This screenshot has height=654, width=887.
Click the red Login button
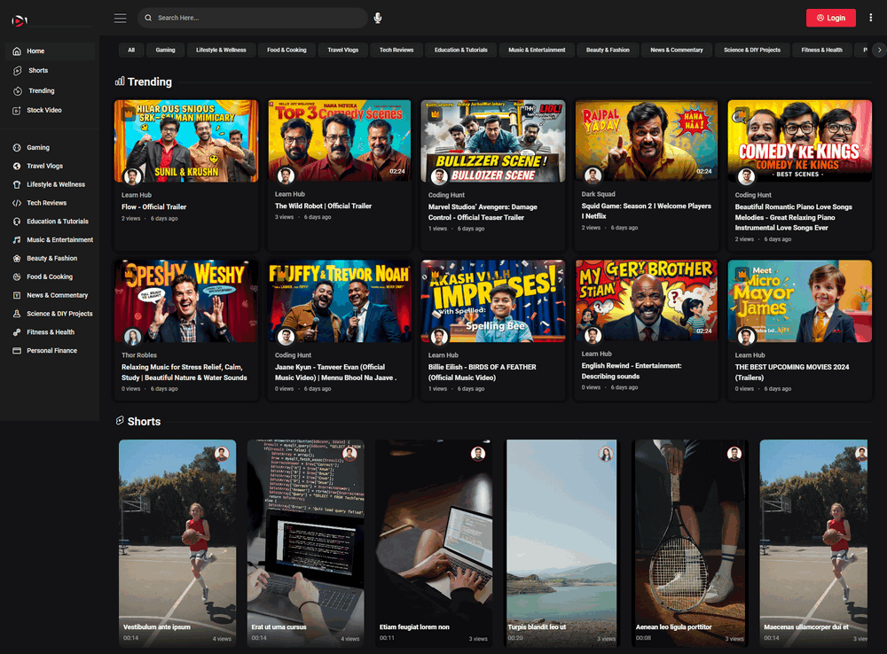pos(831,18)
